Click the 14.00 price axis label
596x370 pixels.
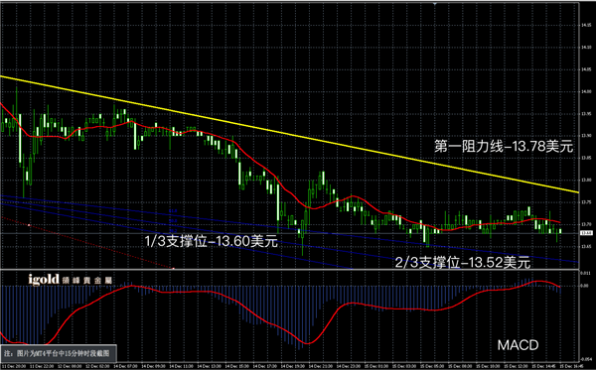pos(586,91)
